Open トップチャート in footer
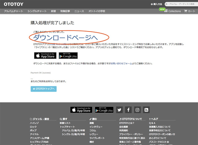The image size is (198, 145). [x=67, y=127]
